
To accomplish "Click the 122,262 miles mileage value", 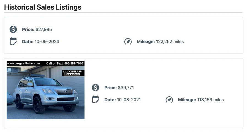I will tap(170, 42).
